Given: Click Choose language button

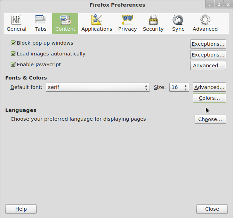Looking at the screenshot, I should point(210,119).
